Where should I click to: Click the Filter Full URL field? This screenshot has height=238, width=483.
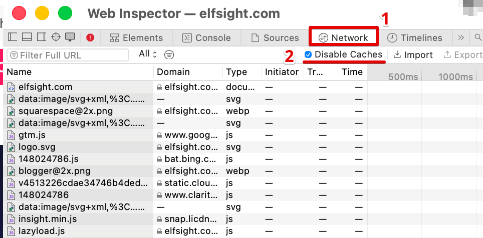coord(68,55)
